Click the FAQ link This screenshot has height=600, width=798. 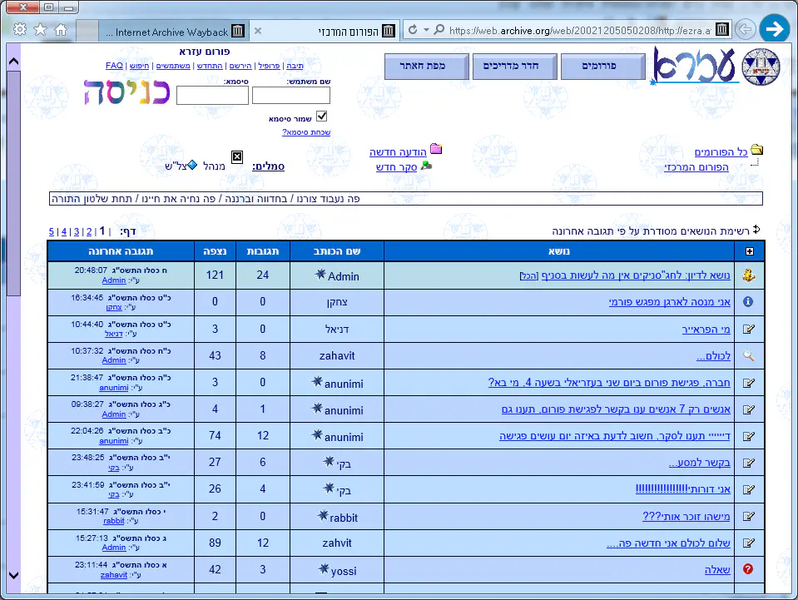pyautogui.click(x=114, y=65)
